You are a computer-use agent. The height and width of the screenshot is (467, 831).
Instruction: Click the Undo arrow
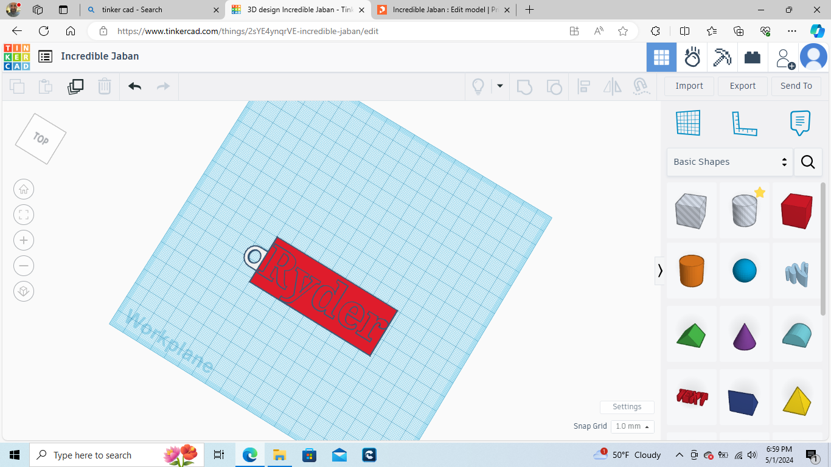(135, 86)
